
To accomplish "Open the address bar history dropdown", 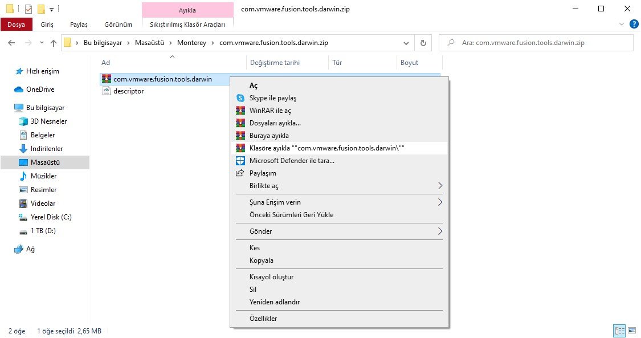I will 406,43.
